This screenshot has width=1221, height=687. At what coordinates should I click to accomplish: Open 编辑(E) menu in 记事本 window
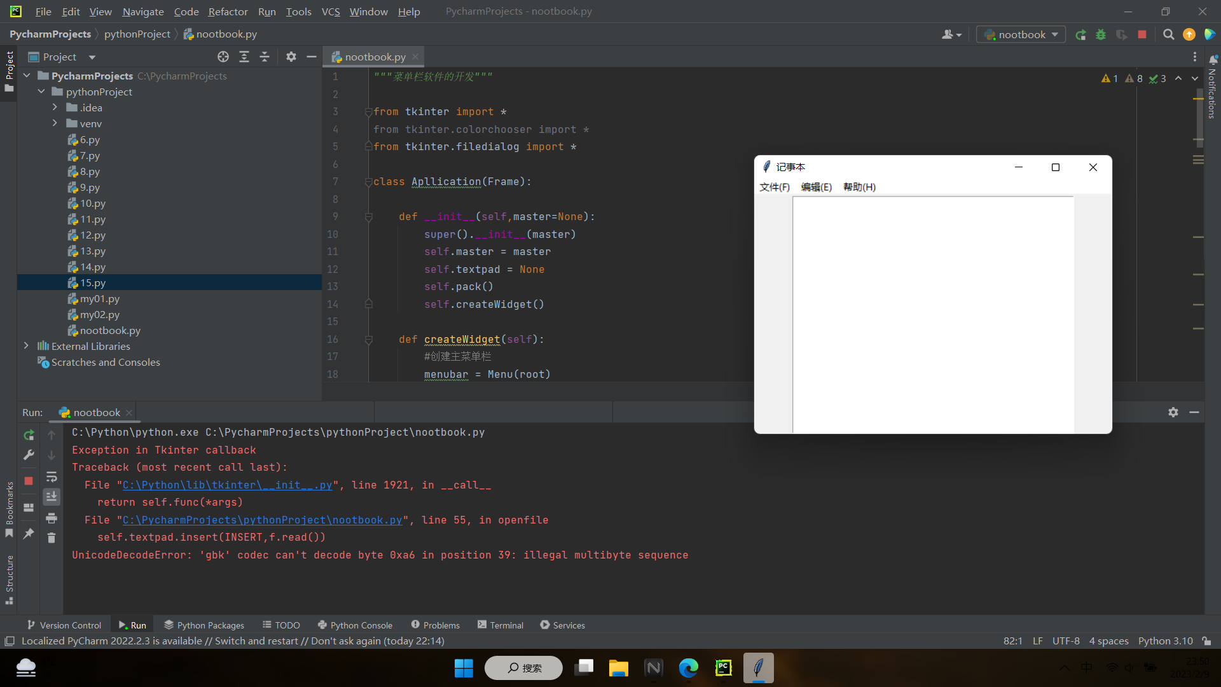817,187
